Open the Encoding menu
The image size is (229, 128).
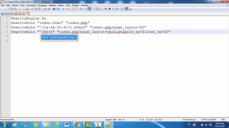coord(31,5)
